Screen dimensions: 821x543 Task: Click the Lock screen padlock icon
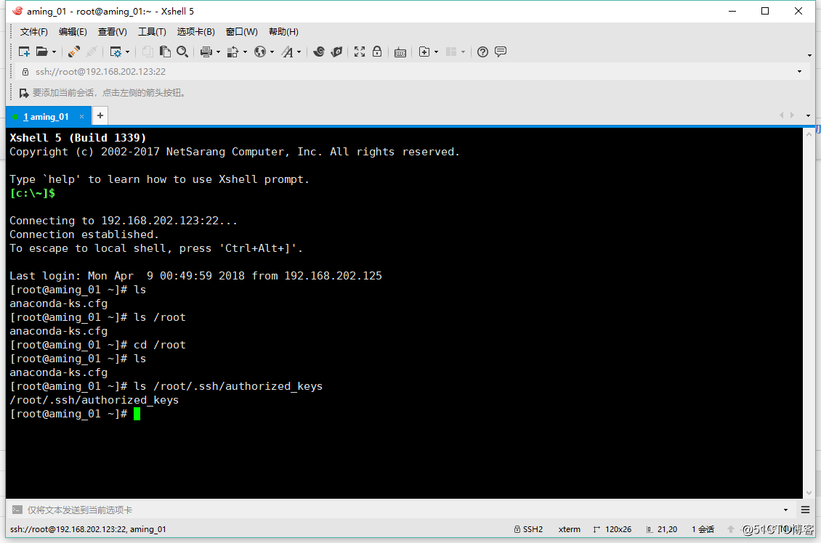[377, 52]
